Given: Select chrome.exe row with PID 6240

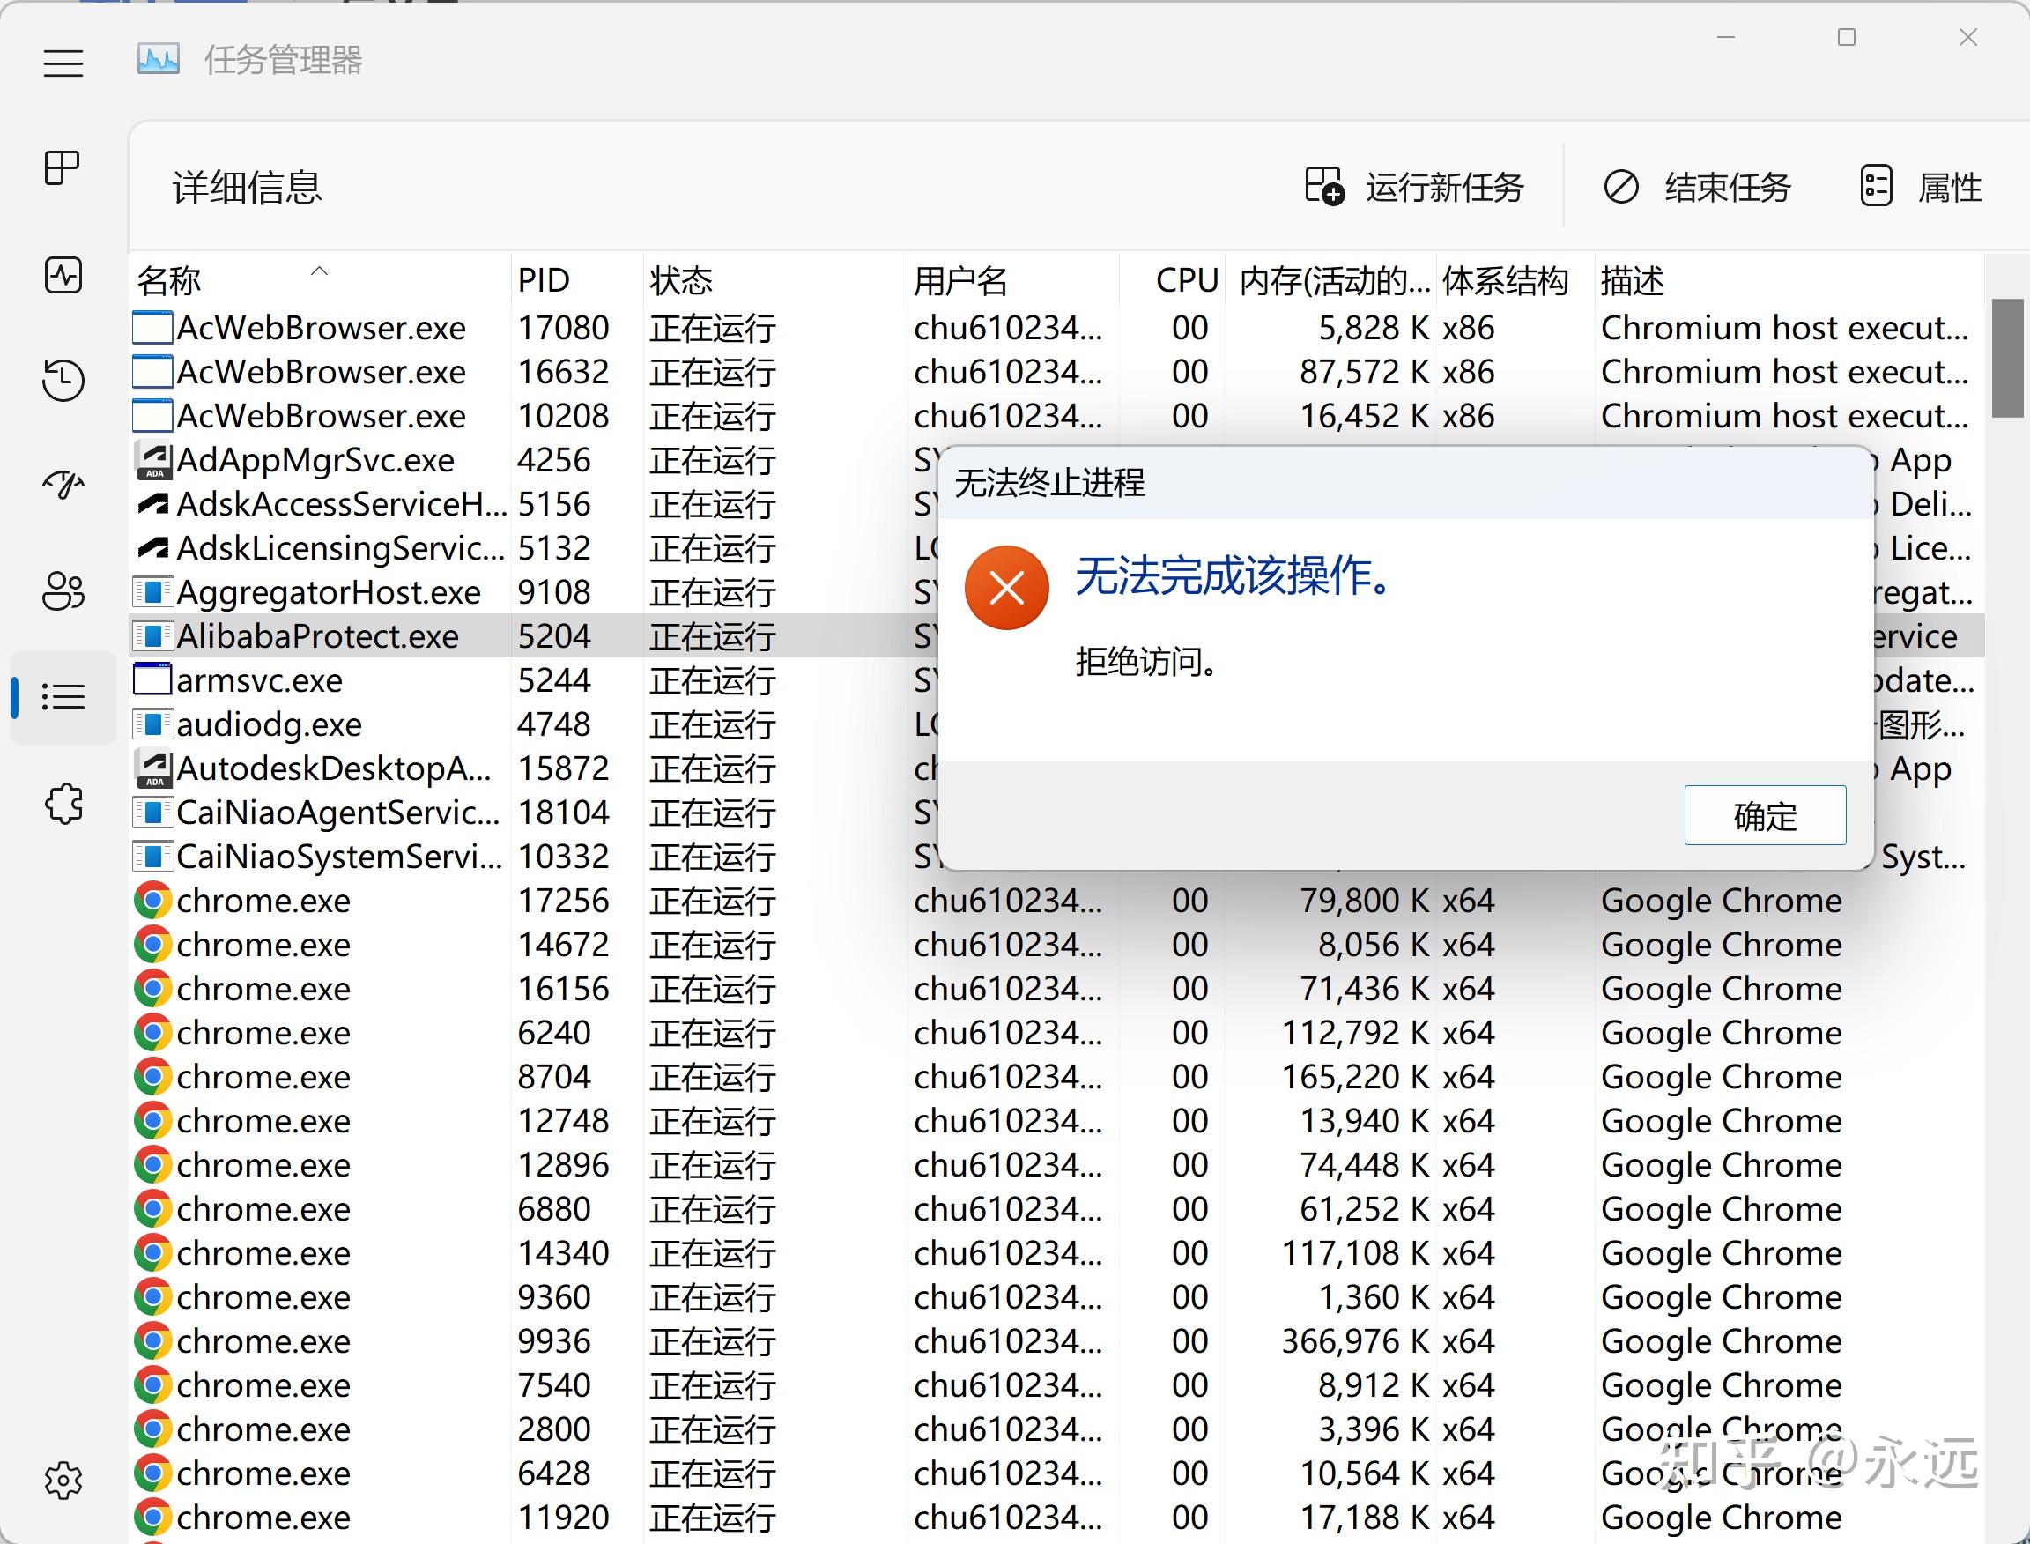Looking at the screenshot, I should point(1056,1033).
